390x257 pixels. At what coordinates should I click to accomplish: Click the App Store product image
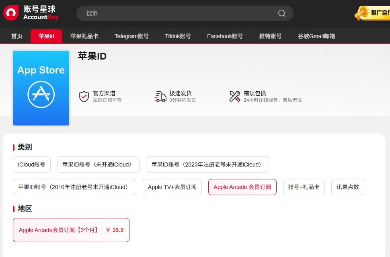click(x=41, y=88)
